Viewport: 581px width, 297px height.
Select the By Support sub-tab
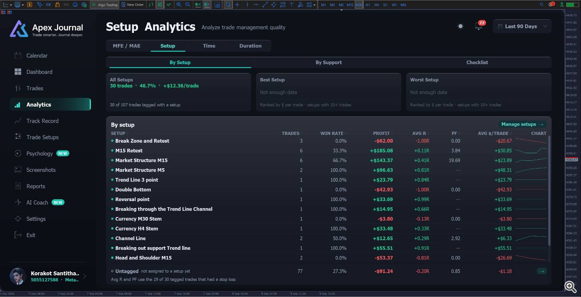(328, 62)
